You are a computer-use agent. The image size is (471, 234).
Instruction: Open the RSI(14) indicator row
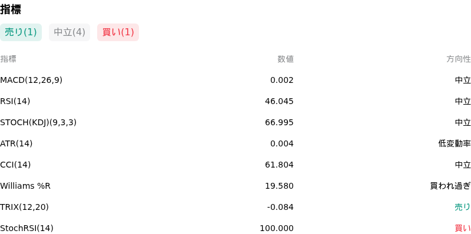[x=235, y=101]
